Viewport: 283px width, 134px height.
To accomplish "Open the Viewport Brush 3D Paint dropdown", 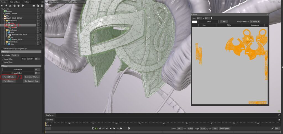I will click(x=255, y=22).
